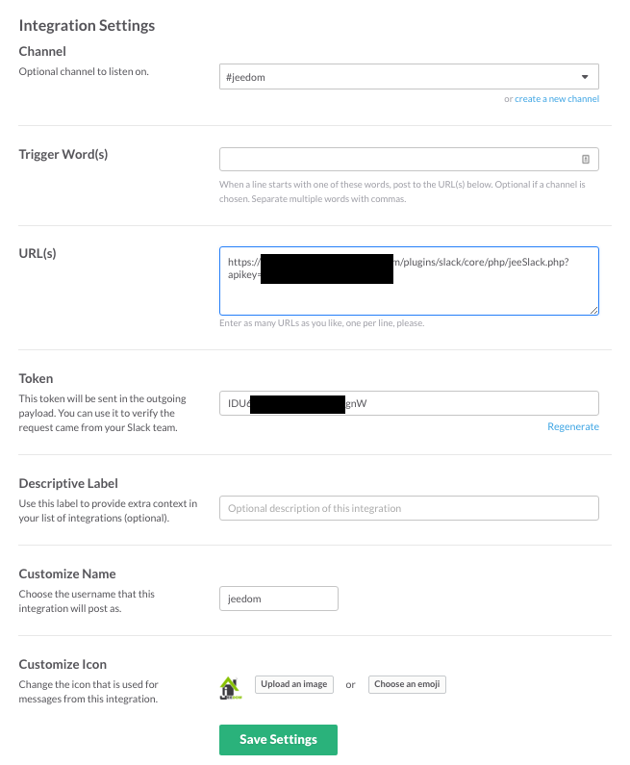The width and height of the screenshot is (630, 765).
Task: Open the #jeedom channel dropdown
Action: click(x=409, y=77)
